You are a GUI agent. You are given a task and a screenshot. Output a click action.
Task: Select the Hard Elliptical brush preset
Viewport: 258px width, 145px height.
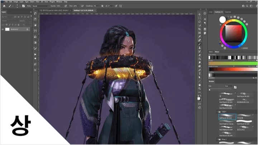click(227, 128)
